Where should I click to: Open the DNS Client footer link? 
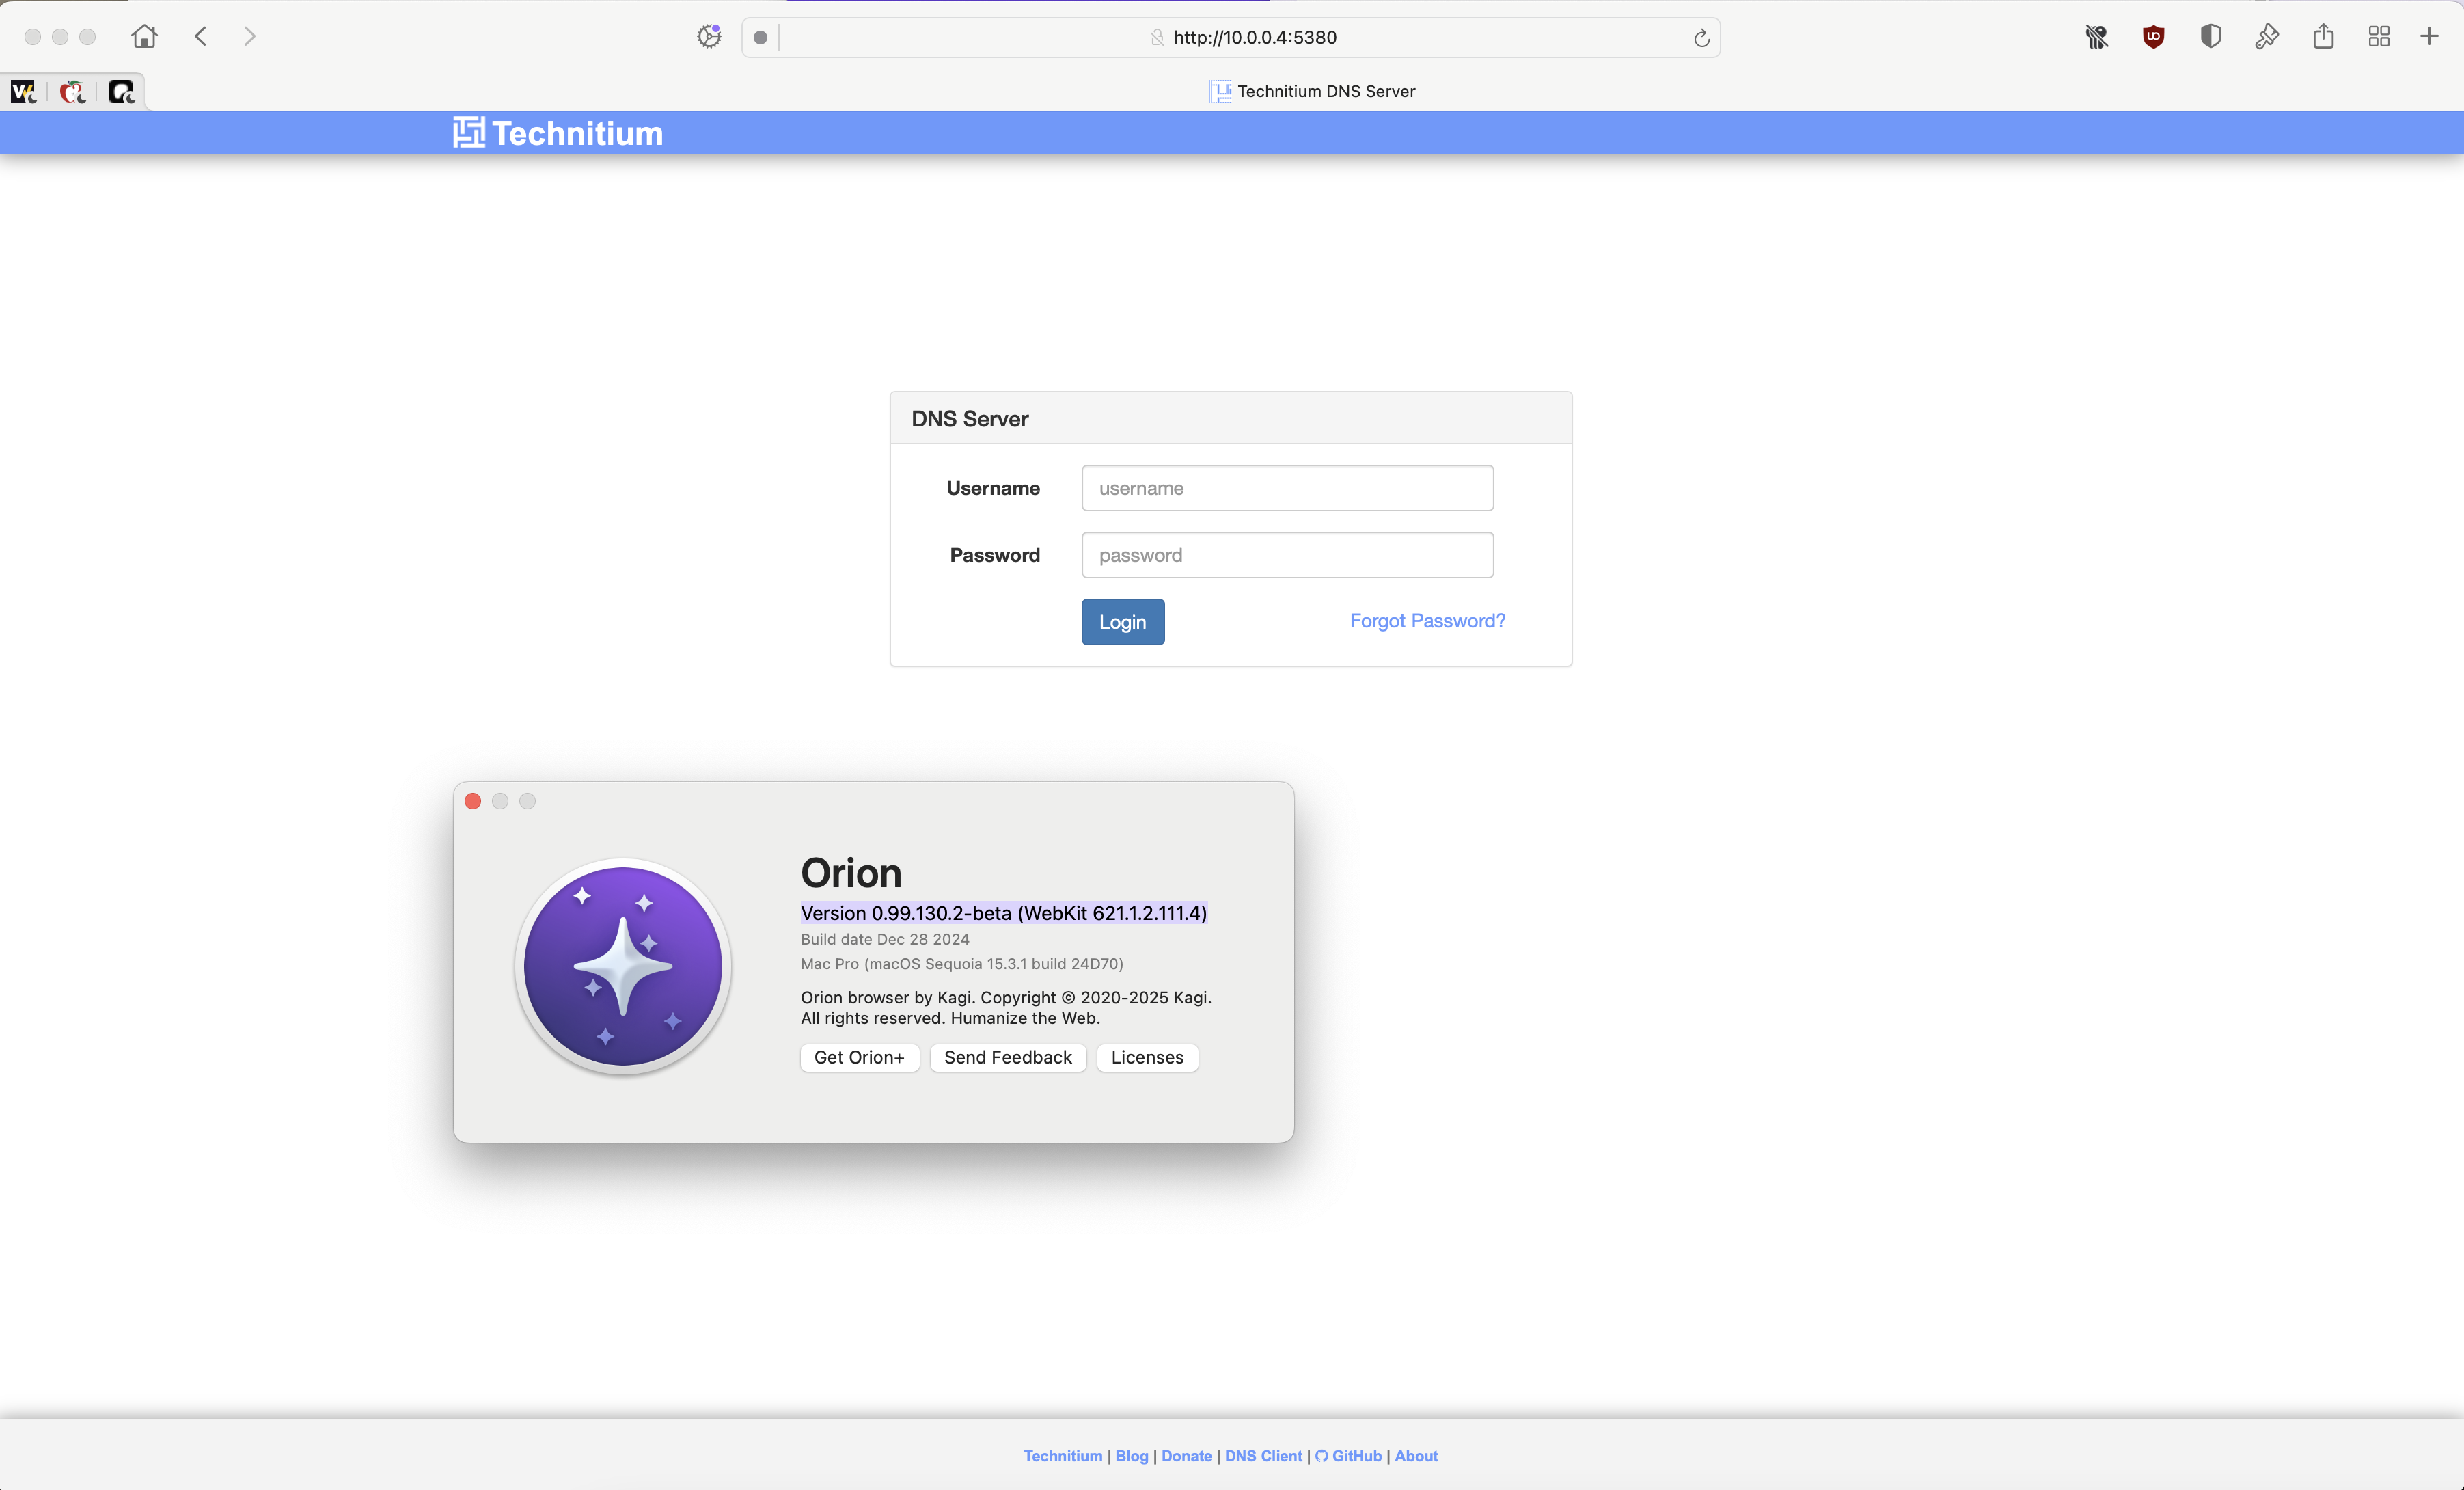coord(1263,1456)
